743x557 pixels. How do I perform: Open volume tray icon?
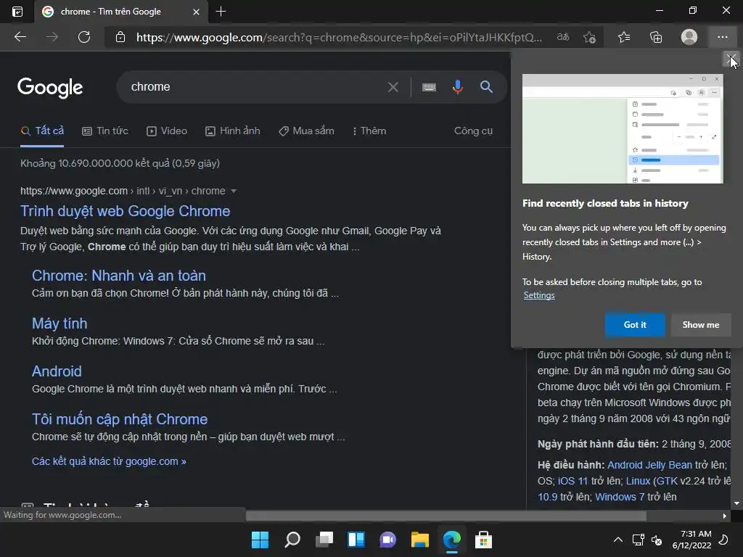(x=657, y=540)
